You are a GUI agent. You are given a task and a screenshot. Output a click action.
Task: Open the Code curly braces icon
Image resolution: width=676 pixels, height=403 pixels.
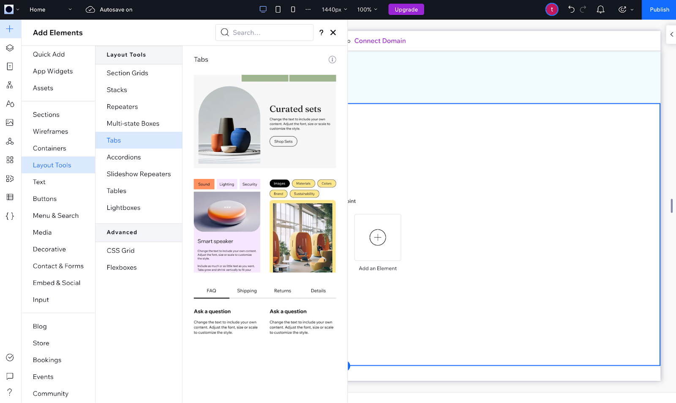(x=10, y=216)
